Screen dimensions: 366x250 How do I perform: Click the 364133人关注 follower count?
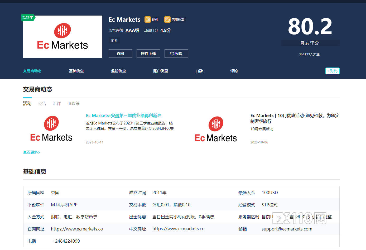pos(309,54)
